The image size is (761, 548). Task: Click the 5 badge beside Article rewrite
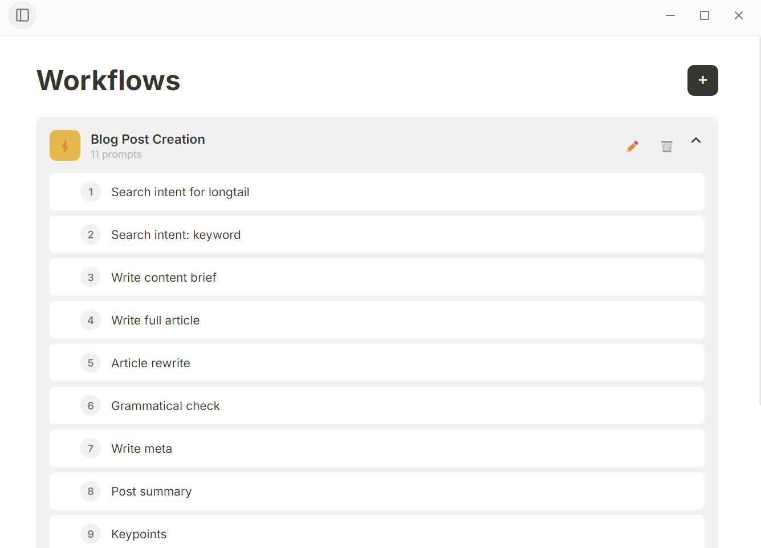click(91, 363)
